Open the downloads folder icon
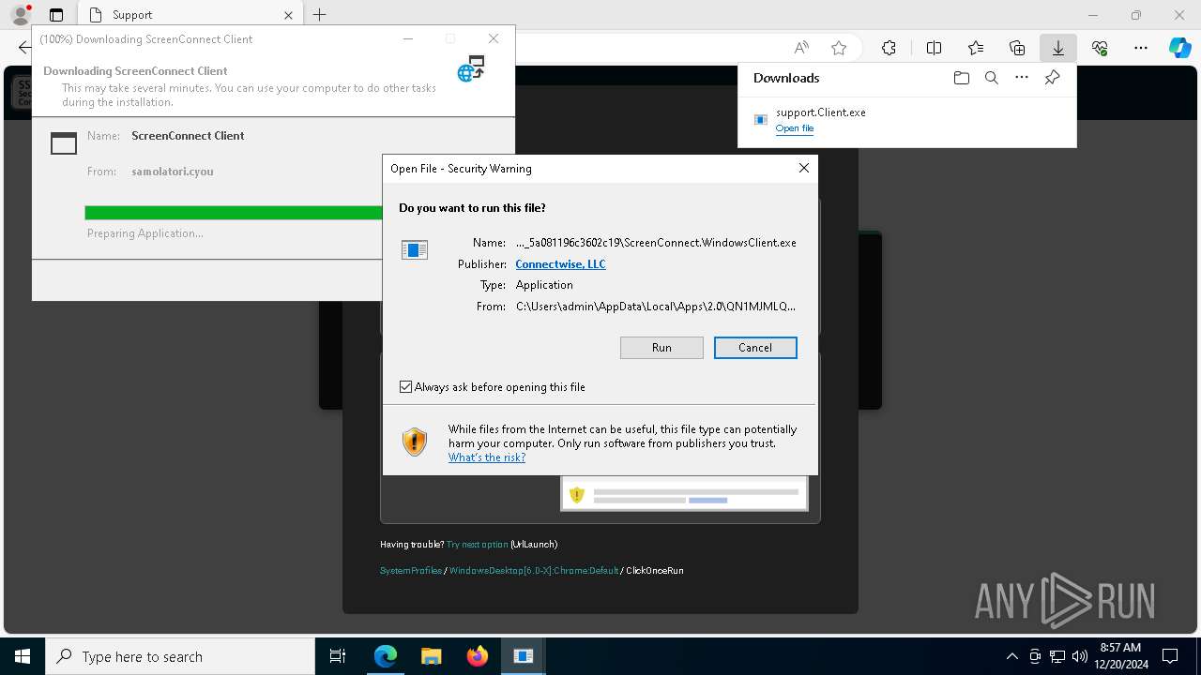 point(961,78)
